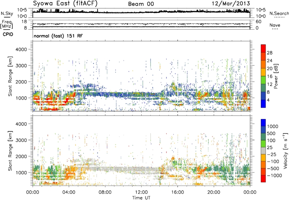Screen dimensions: 289x200
Task: Click the 'Nave' legend label
Action: [275, 25]
